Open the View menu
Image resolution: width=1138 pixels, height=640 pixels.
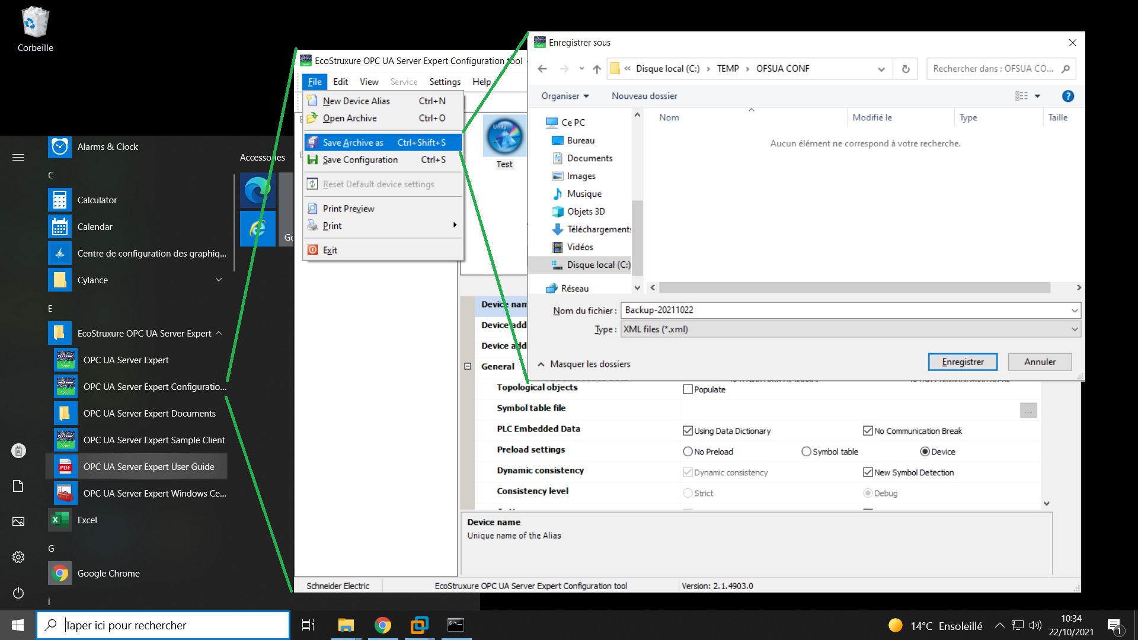[x=369, y=82]
